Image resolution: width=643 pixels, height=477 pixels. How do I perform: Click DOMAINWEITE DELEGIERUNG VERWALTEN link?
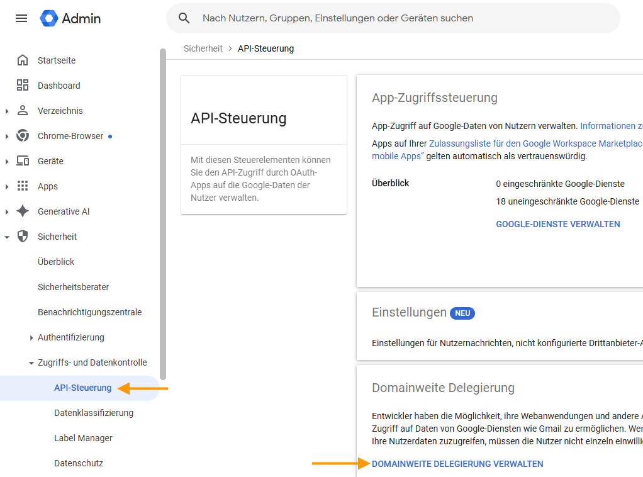click(457, 464)
